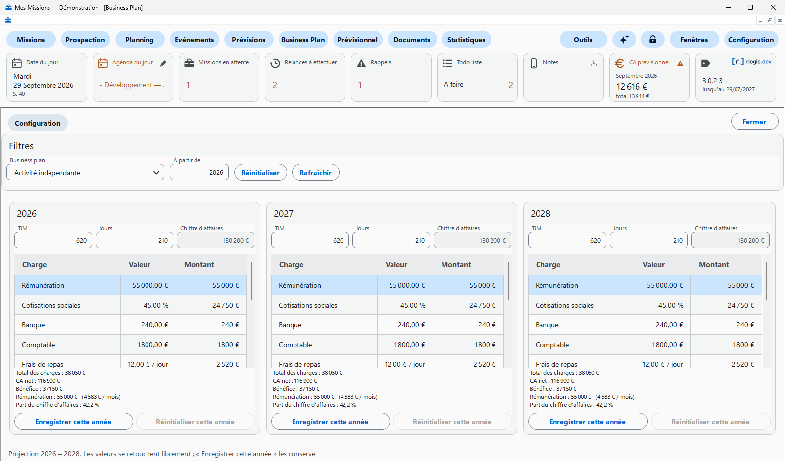Image resolution: width=785 pixels, height=462 pixels.
Task: Click the euro icon of CA prévisionnel
Action: click(619, 63)
